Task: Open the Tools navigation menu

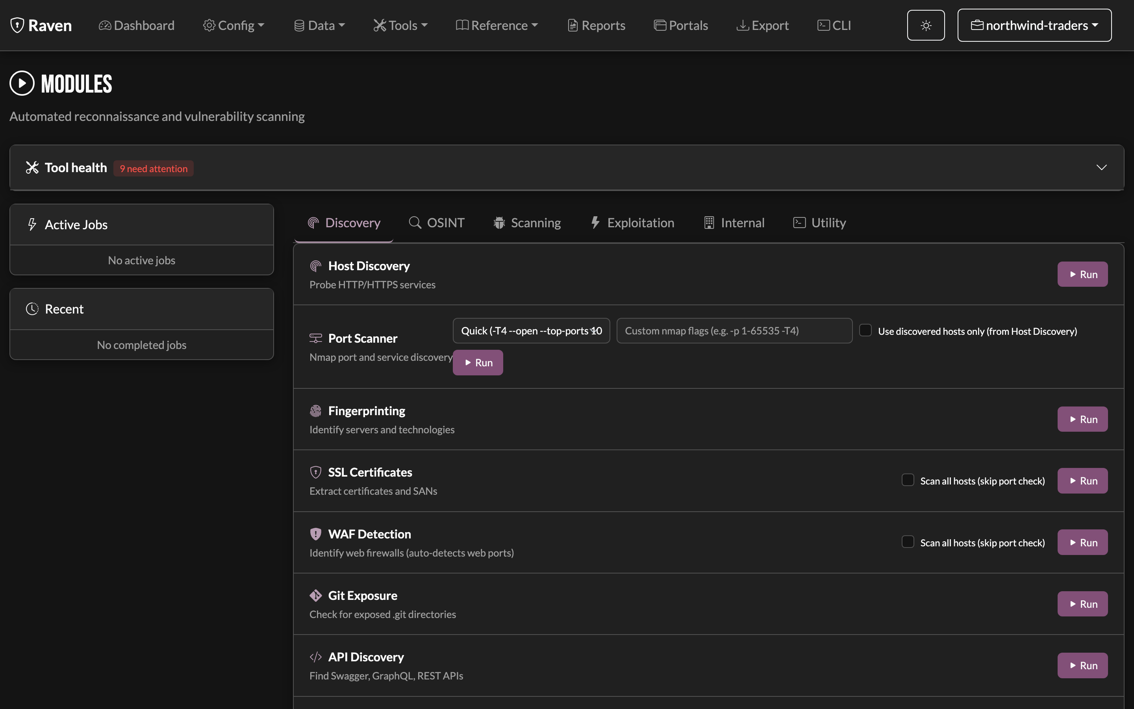Action: pos(400,25)
